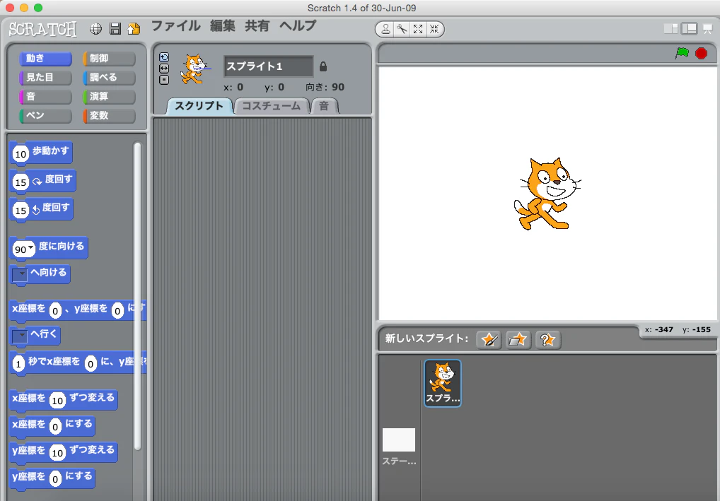Select the grow sprite tool
Screen dimensions: 720x501
tap(418, 30)
